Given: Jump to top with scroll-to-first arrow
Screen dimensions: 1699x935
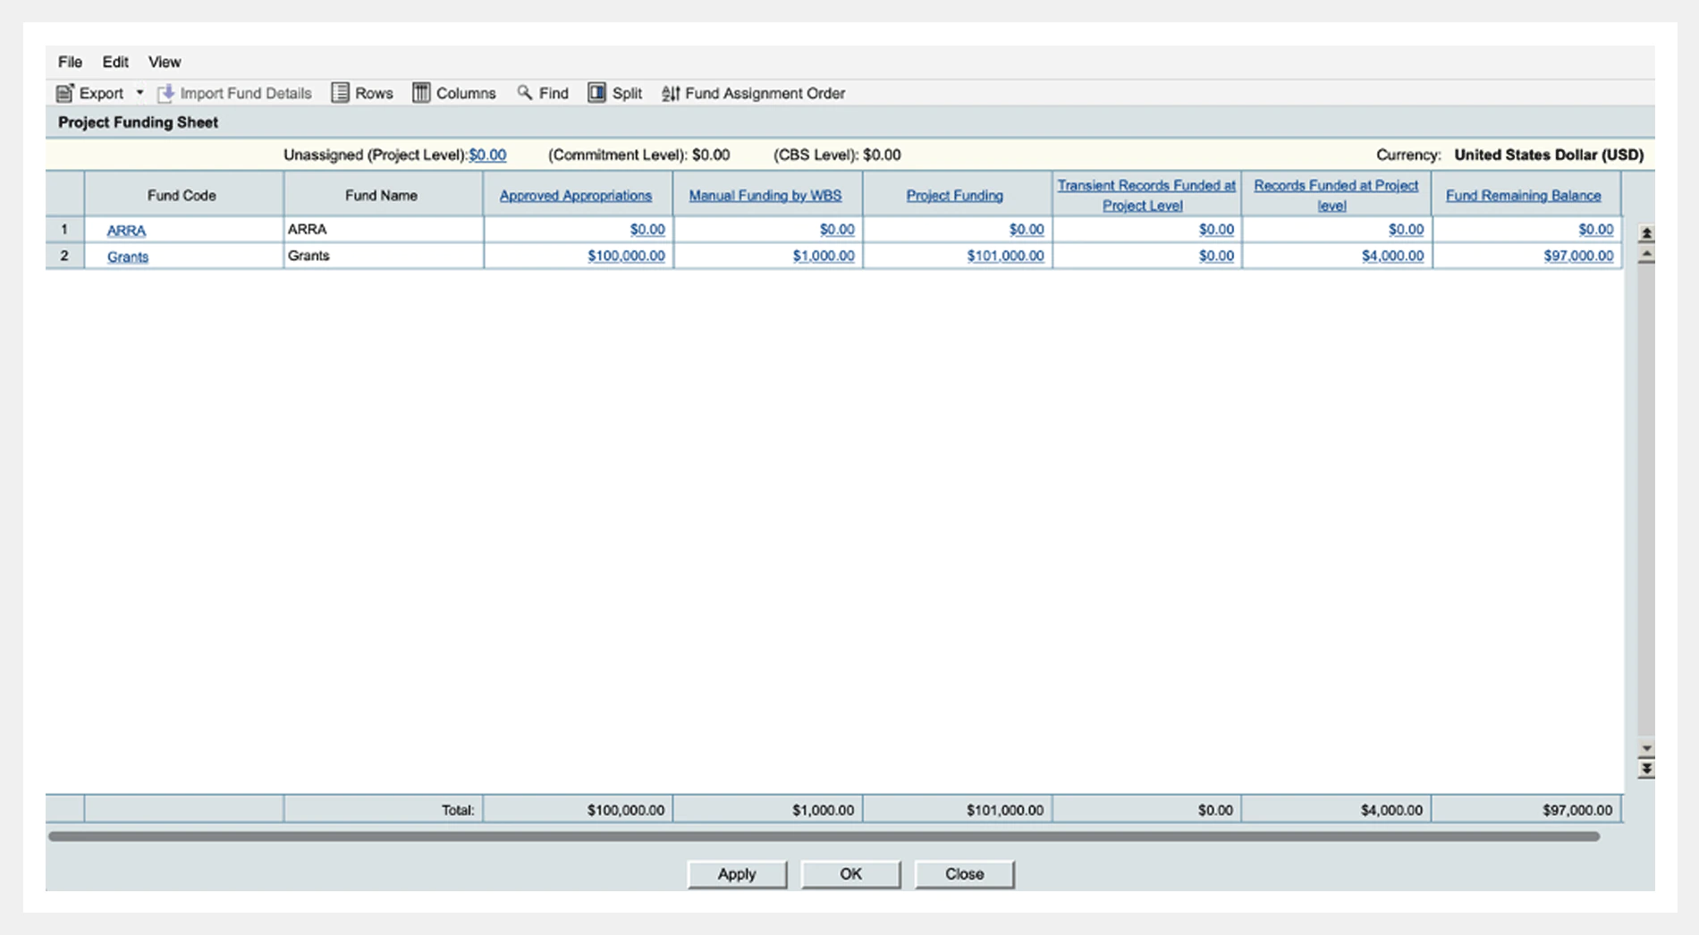Looking at the screenshot, I should click(x=1646, y=233).
